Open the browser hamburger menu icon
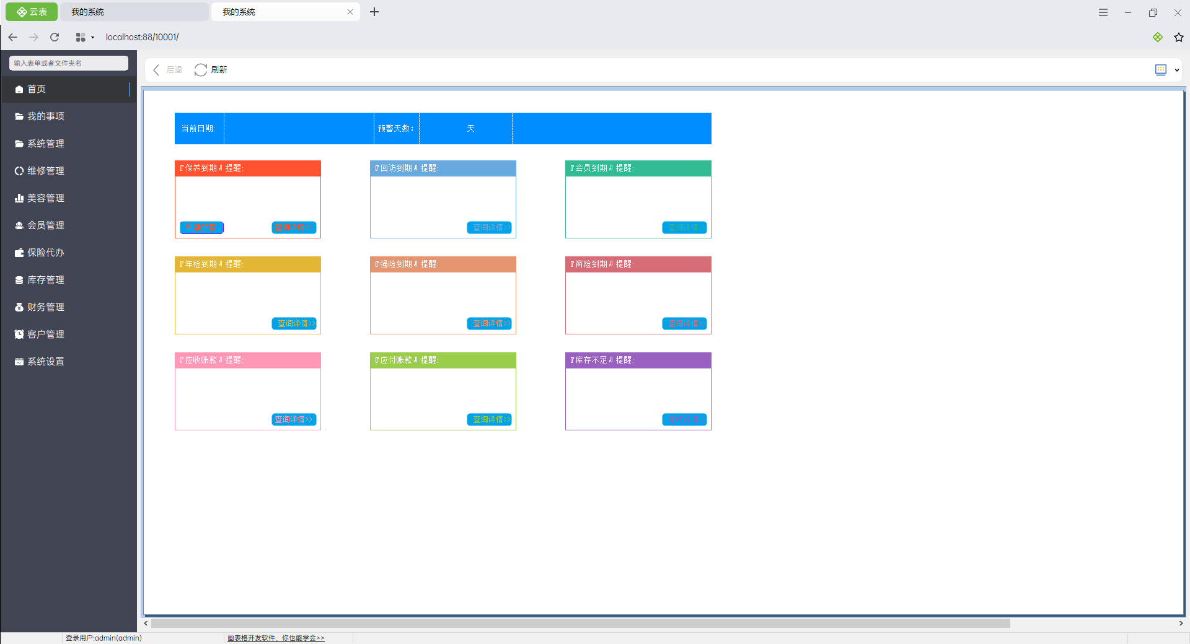The width and height of the screenshot is (1190, 644). click(1103, 12)
